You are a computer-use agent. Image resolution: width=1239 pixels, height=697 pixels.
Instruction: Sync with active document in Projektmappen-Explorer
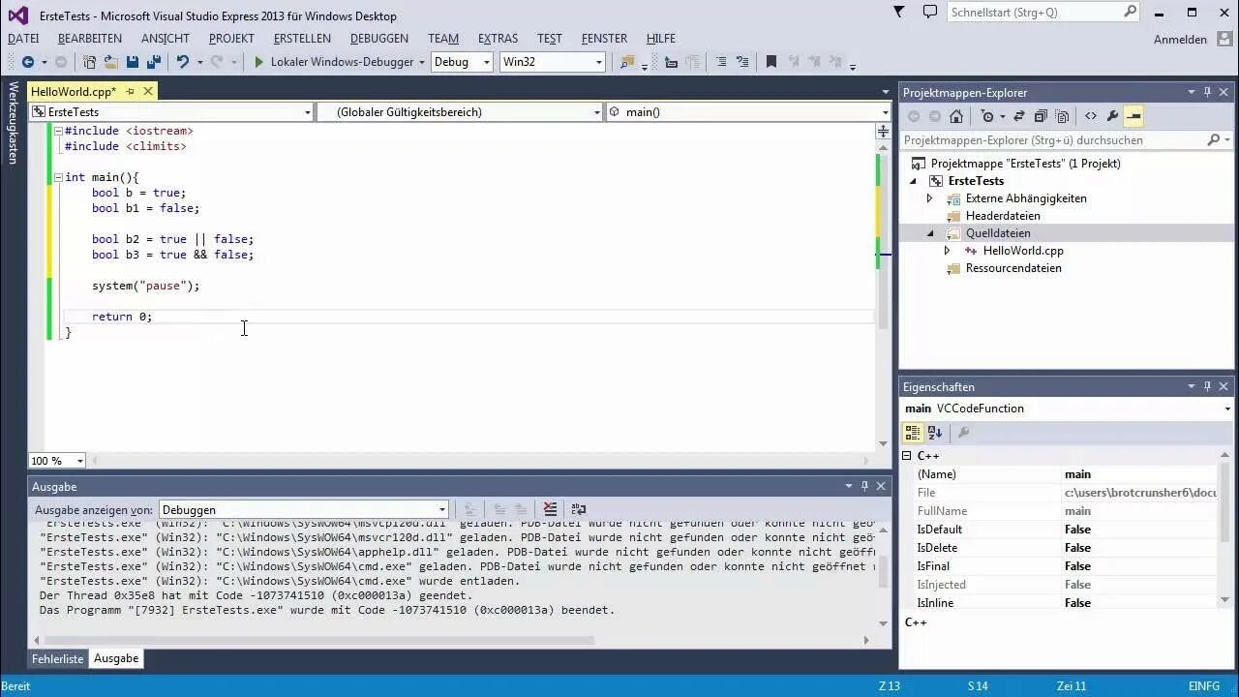click(1018, 116)
